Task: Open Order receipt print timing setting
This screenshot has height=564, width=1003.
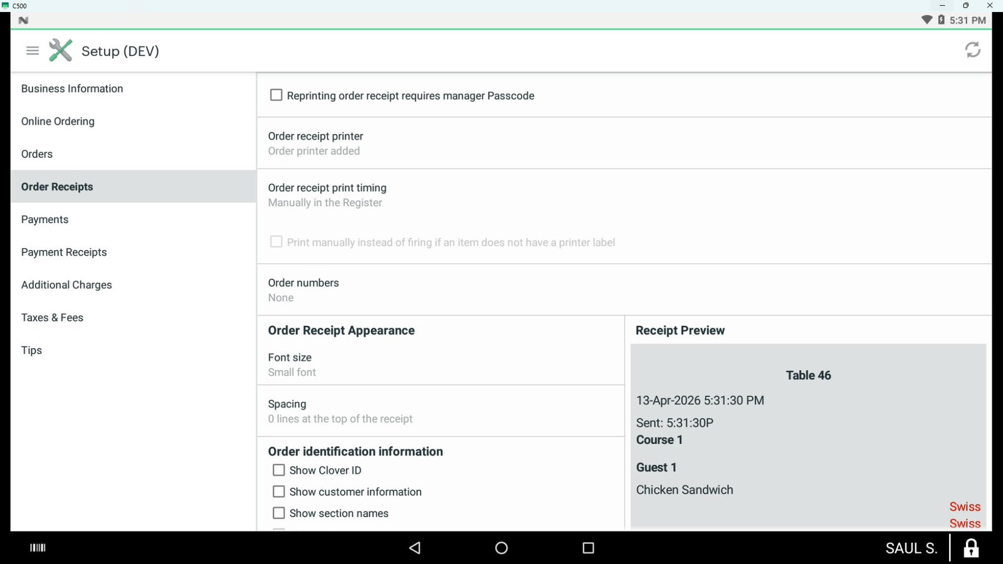Action: [x=624, y=195]
